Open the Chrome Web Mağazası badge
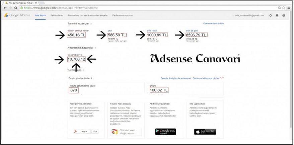The width and height of the screenshot is (294, 145). click(x=126, y=132)
